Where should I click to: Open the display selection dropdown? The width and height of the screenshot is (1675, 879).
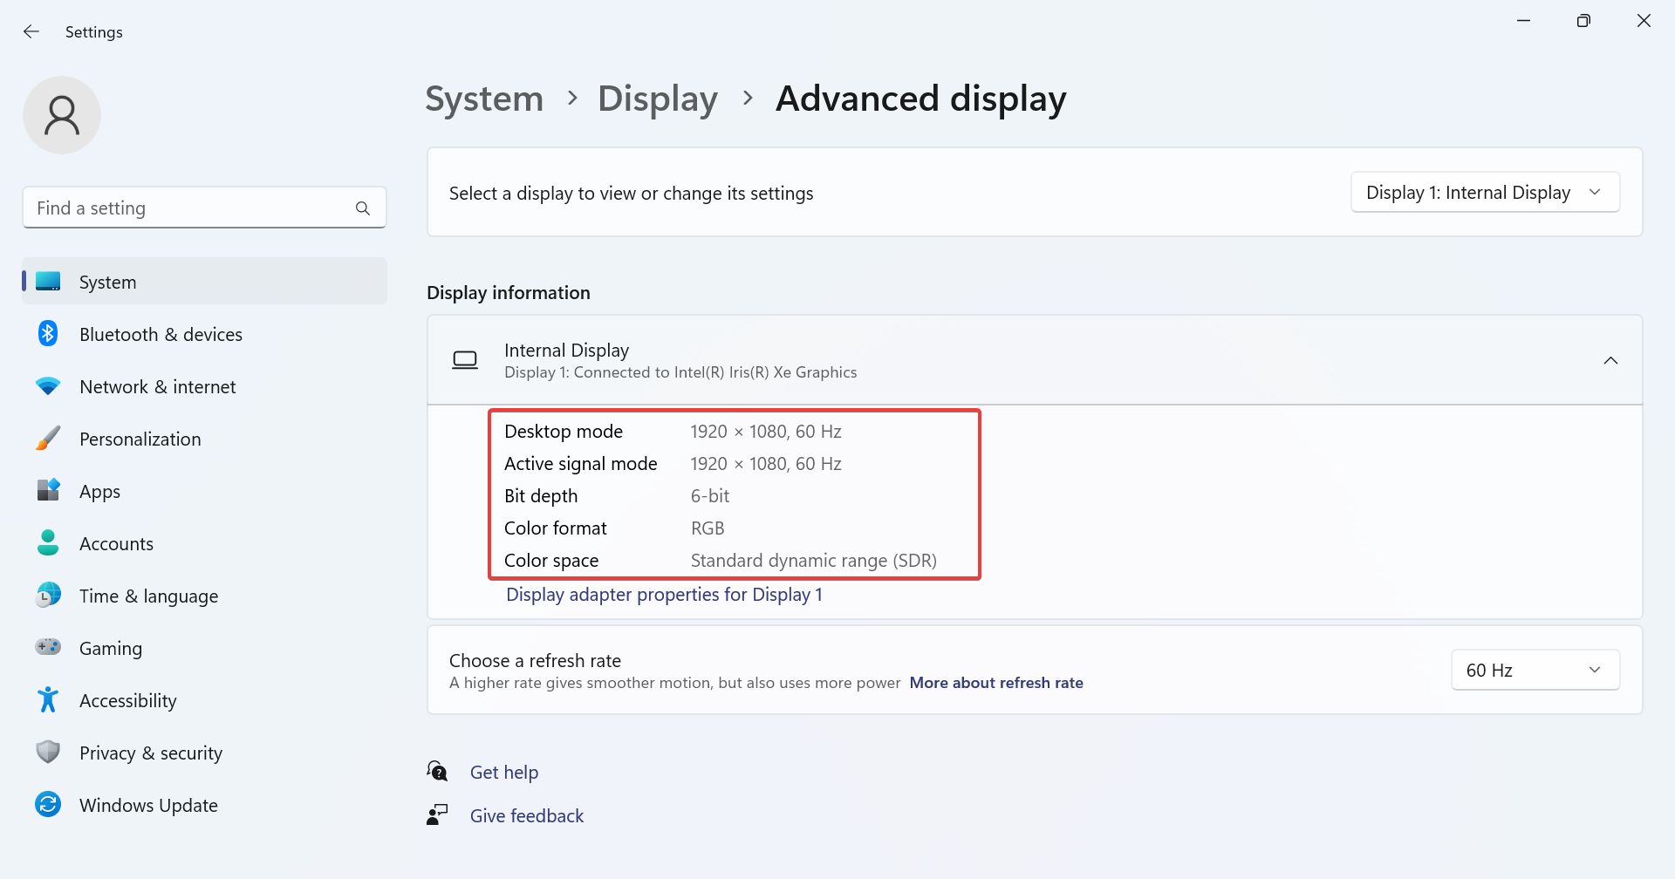(x=1485, y=192)
